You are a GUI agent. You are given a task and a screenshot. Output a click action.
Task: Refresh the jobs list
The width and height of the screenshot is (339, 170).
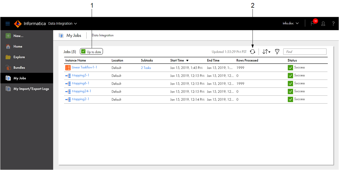point(253,52)
